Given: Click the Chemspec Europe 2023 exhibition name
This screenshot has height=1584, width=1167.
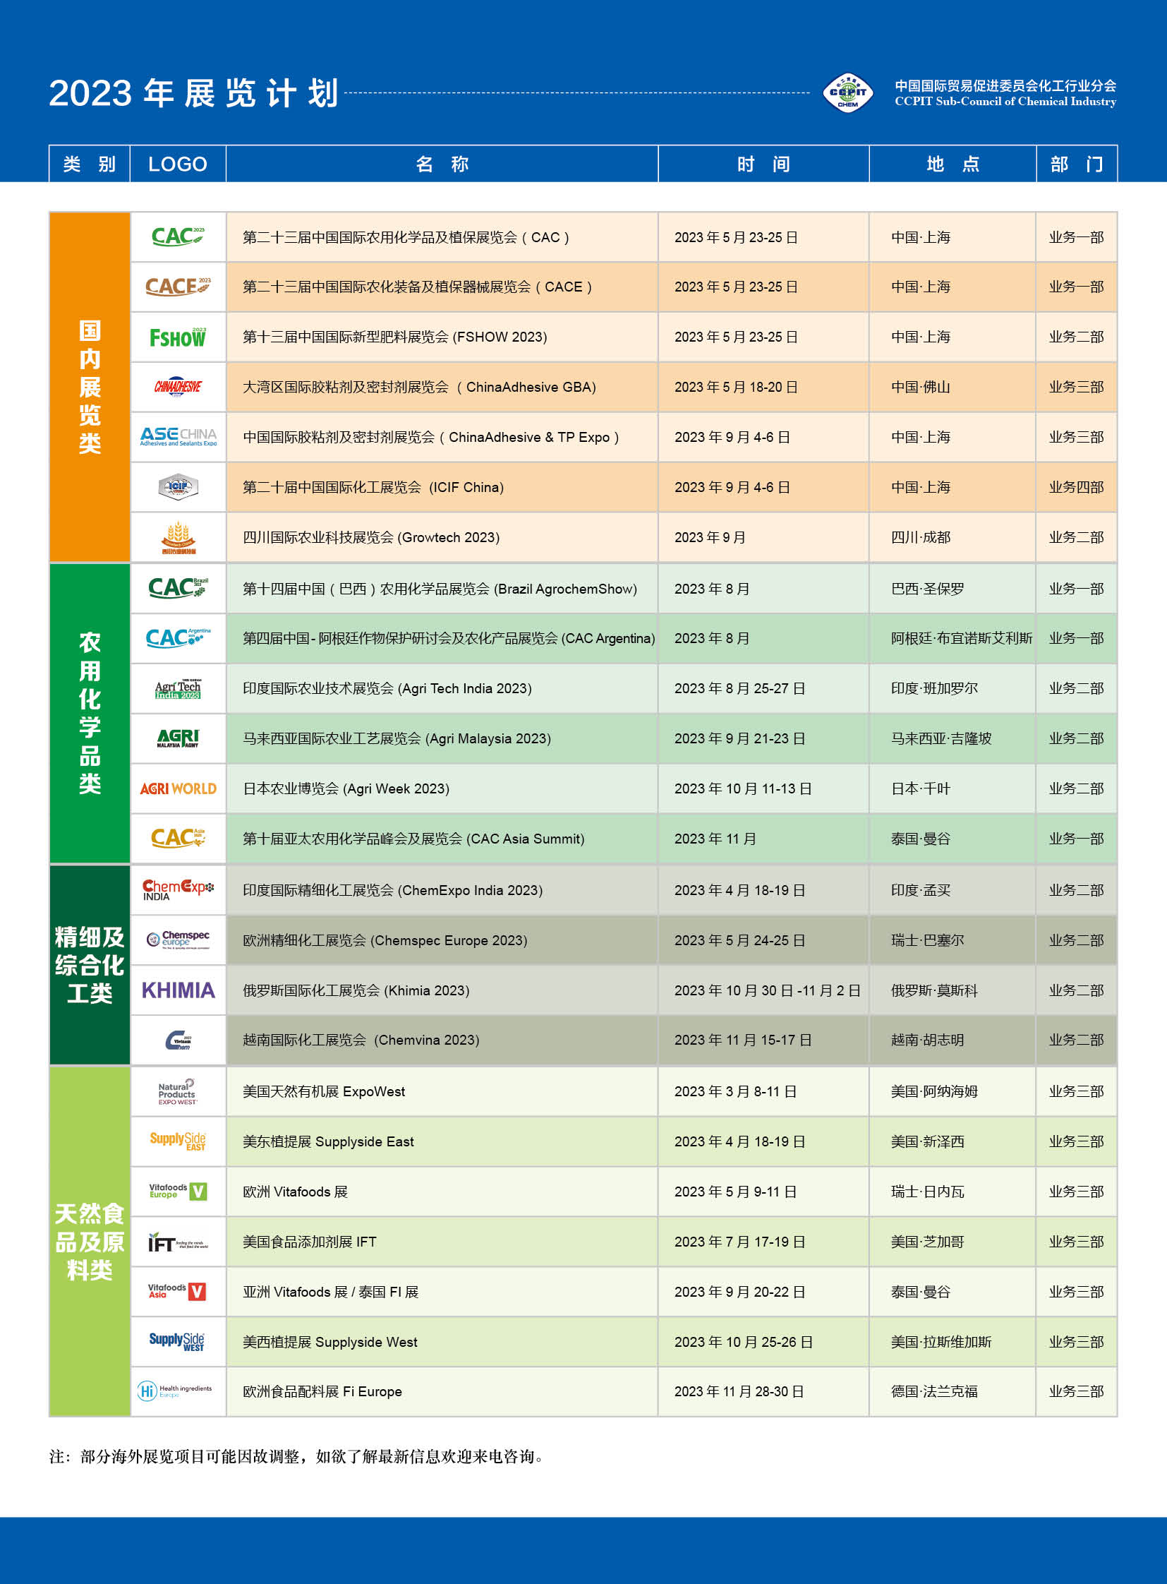Looking at the screenshot, I should click(x=385, y=940).
